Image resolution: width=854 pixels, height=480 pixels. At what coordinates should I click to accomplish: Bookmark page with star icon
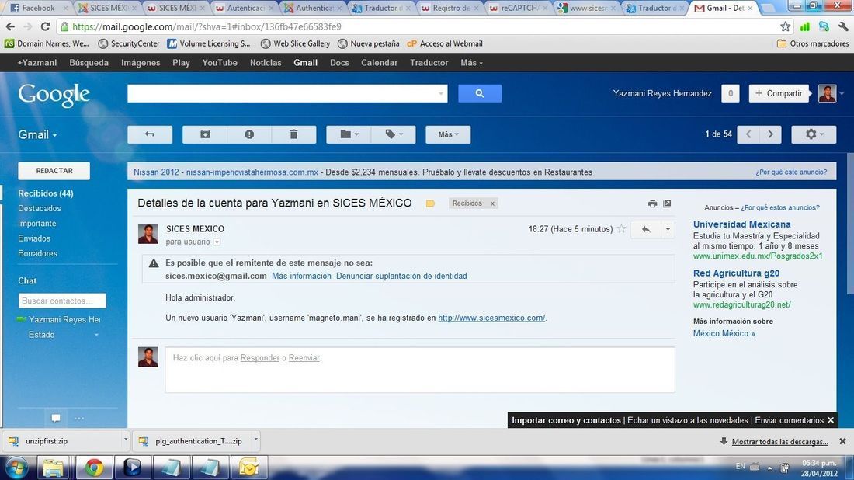point(785,26)
